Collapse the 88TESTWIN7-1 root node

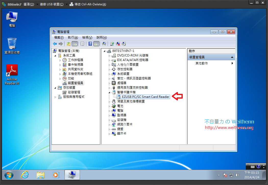pyautogui.click(x=104, y=51)
